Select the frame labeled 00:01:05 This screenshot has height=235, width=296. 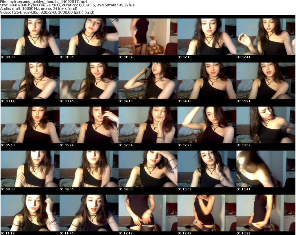(x=89, y=37)
